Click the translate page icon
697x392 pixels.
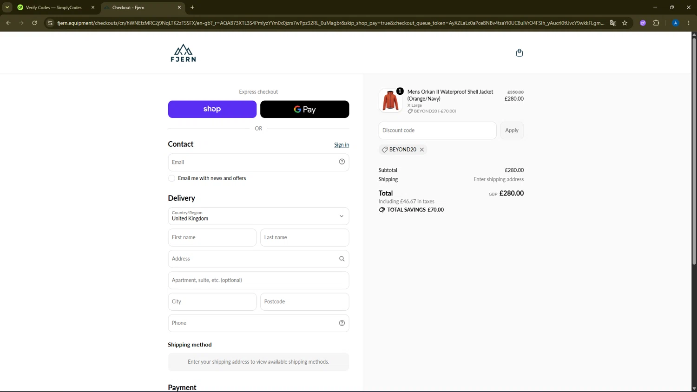tap(613, 23)
